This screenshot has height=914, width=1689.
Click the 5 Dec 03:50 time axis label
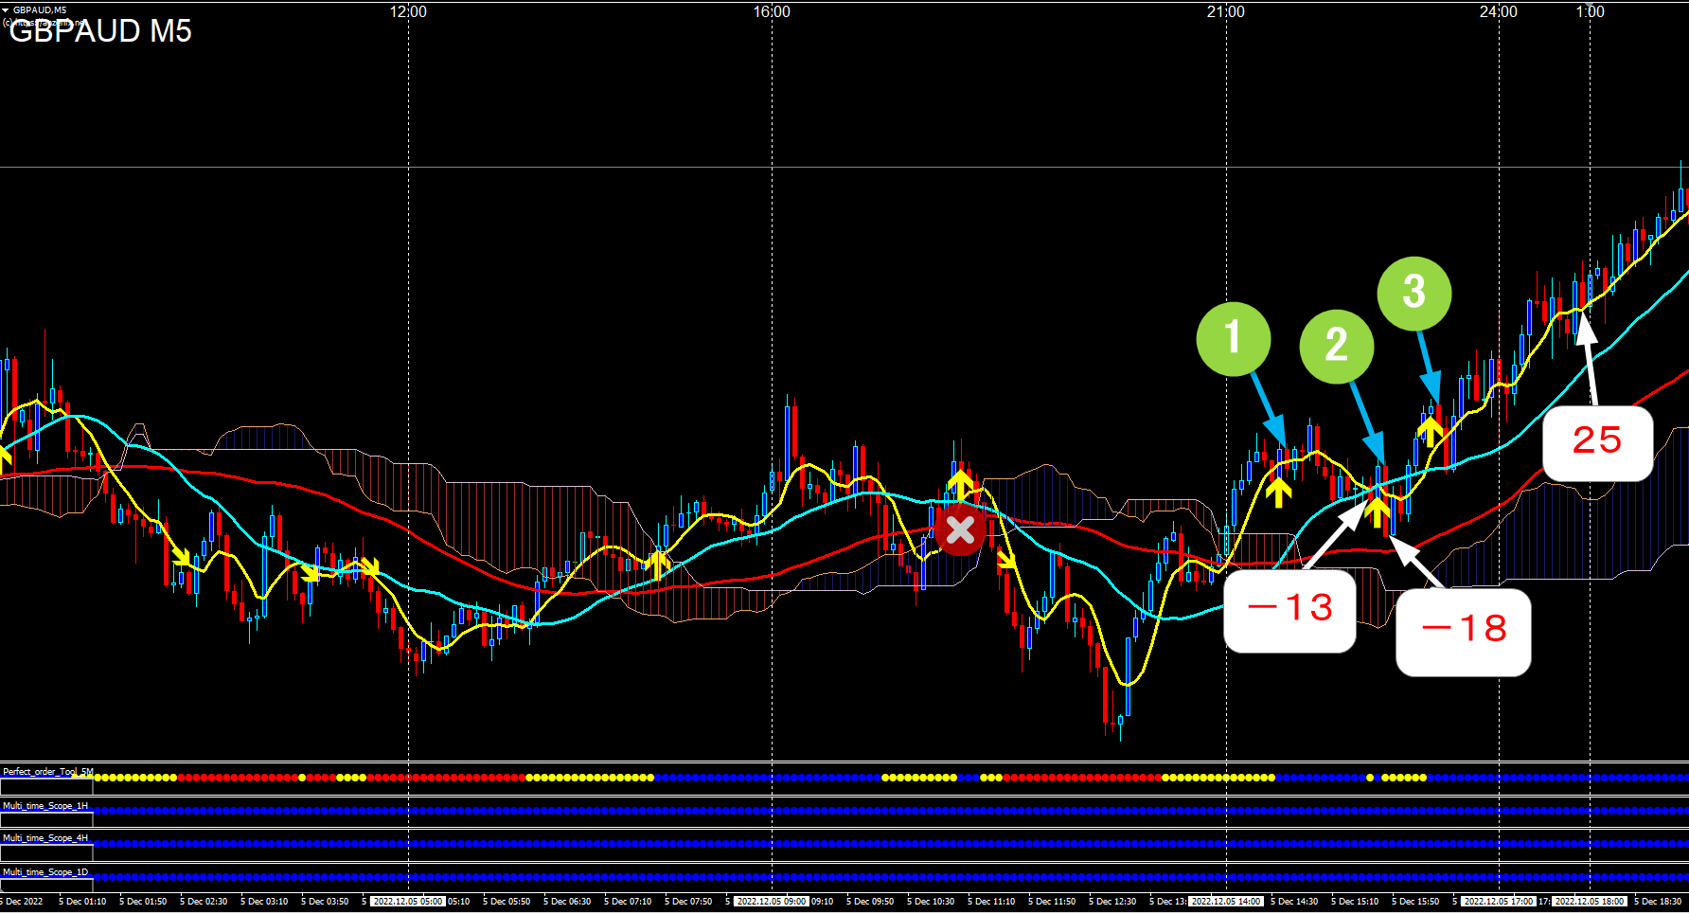coord(325,902)
